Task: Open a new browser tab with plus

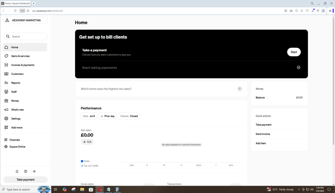Action: pos(34,3)
